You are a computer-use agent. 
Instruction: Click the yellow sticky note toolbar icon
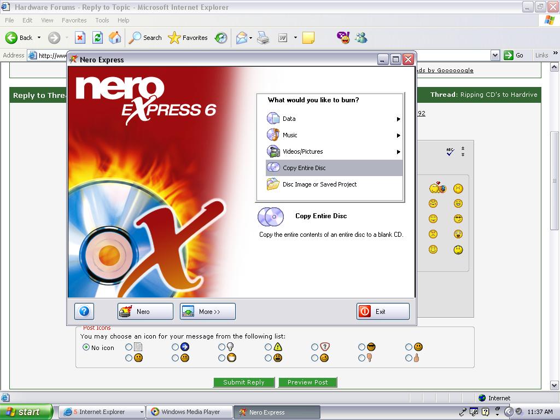point(308,38)
